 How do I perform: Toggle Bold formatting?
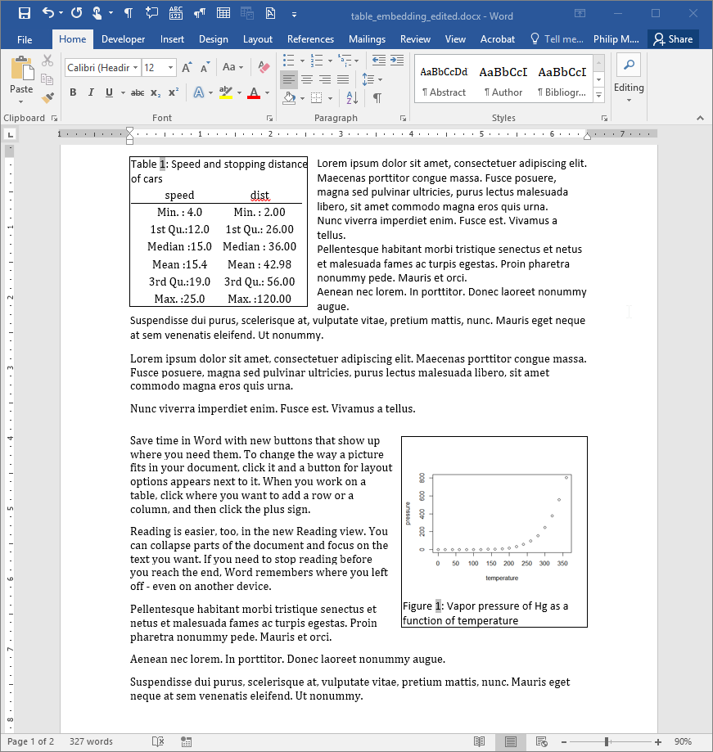pos(73,92)
